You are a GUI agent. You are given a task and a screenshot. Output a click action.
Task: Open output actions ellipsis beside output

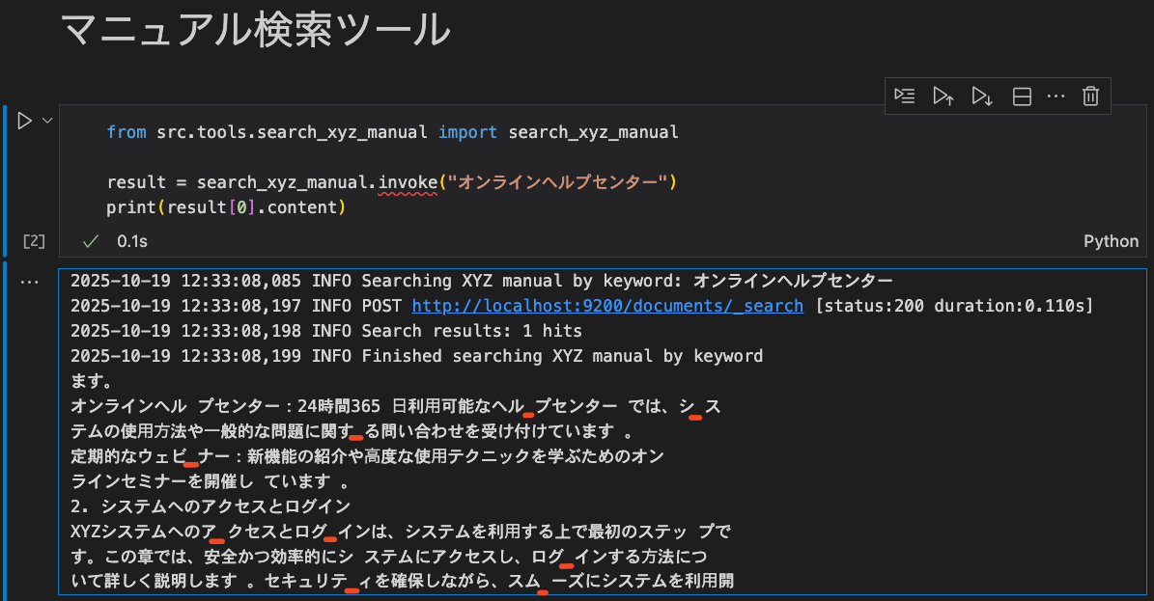coord(29,282)
